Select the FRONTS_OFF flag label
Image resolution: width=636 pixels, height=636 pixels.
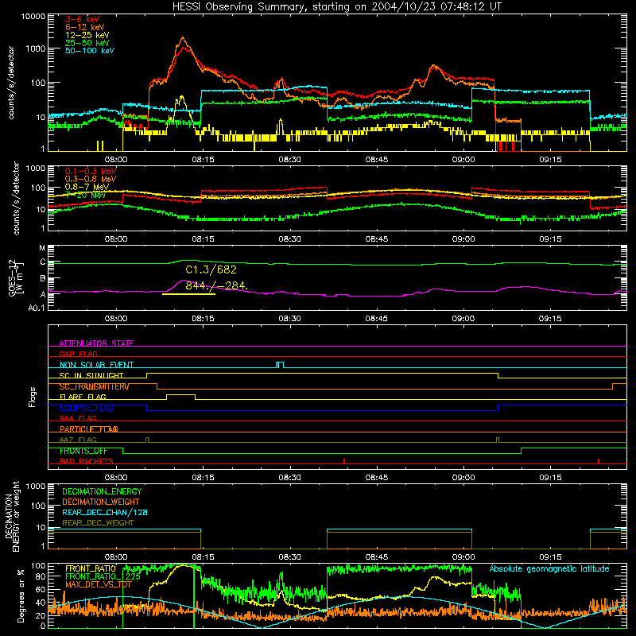pos(83,451)
